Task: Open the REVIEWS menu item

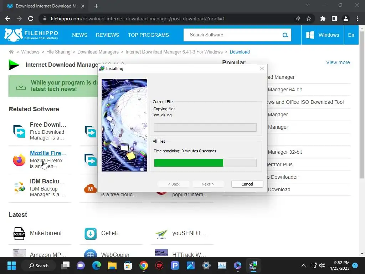Action: [x=108, y=35]
